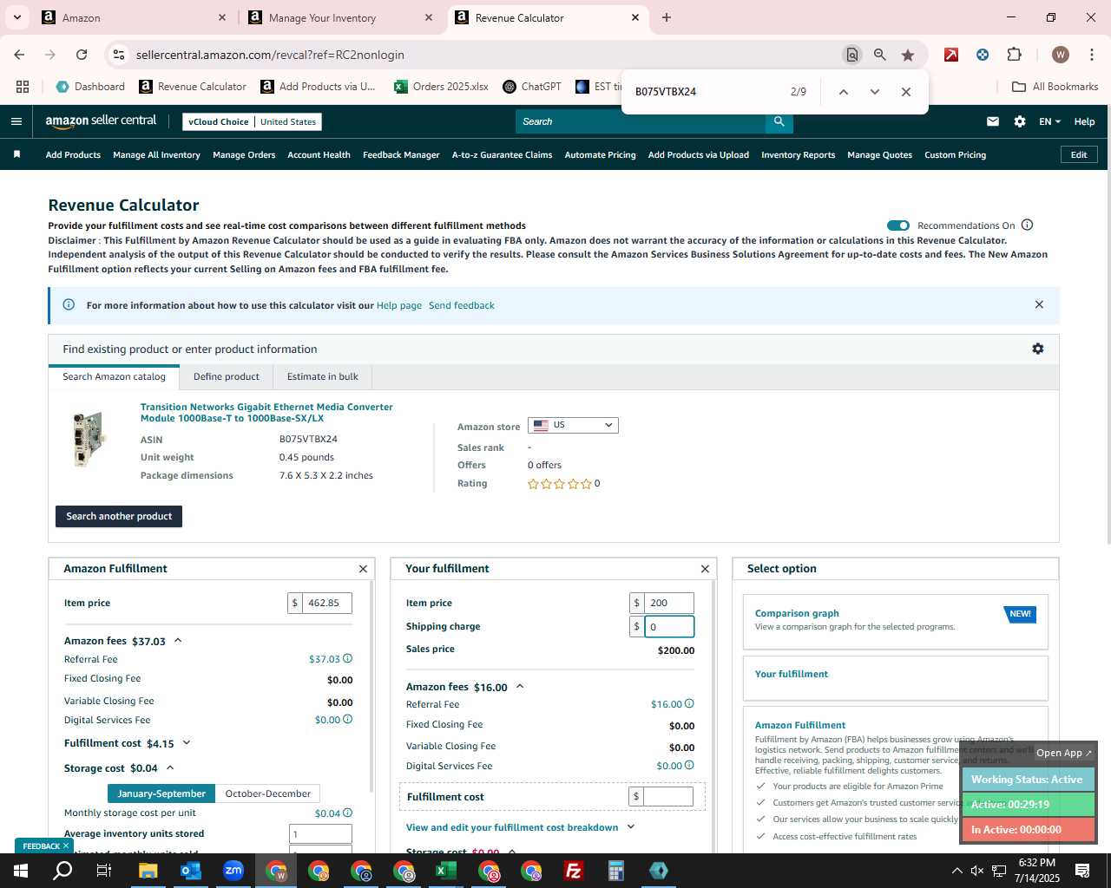Image resolution: width=1111 pixels, height=888 pixels.
Task: Open FileZilla from the taskbar
Action: coord(574,871)
